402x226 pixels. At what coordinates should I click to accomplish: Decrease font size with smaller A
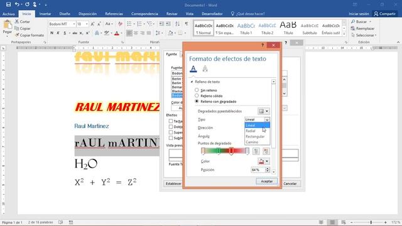(x=99, y=24)
